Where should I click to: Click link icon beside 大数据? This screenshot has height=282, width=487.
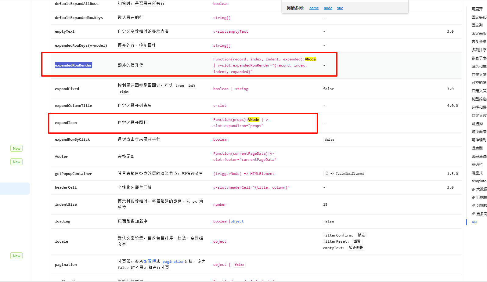[474, 189]
